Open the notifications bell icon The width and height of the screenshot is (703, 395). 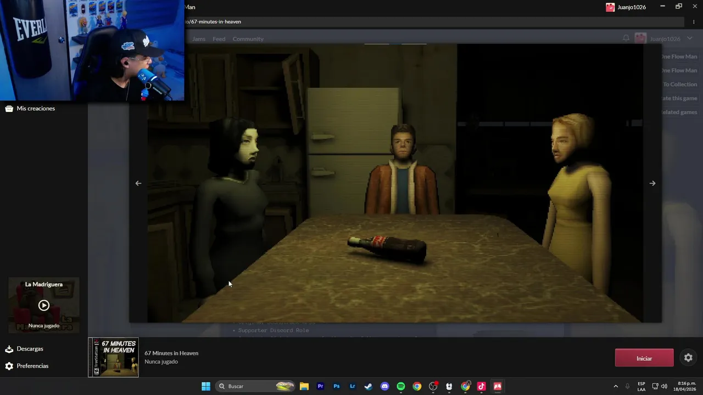(x=626, y=38)
